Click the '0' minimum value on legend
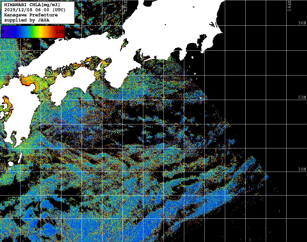307x242 pixels. click(3, 32)
